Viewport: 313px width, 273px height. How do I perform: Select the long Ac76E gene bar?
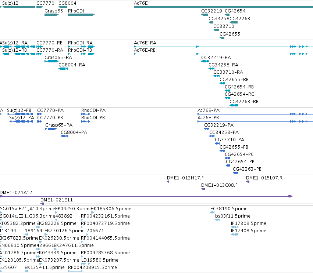(x=223, y=7)
